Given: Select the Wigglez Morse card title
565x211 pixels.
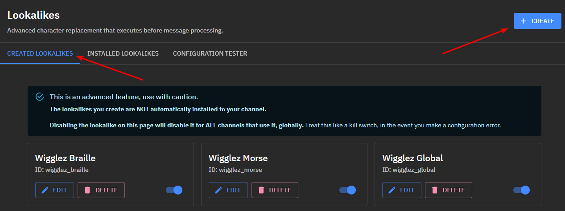Looking at the screenshot, I should pyautogui.click(x=238, y=158).
